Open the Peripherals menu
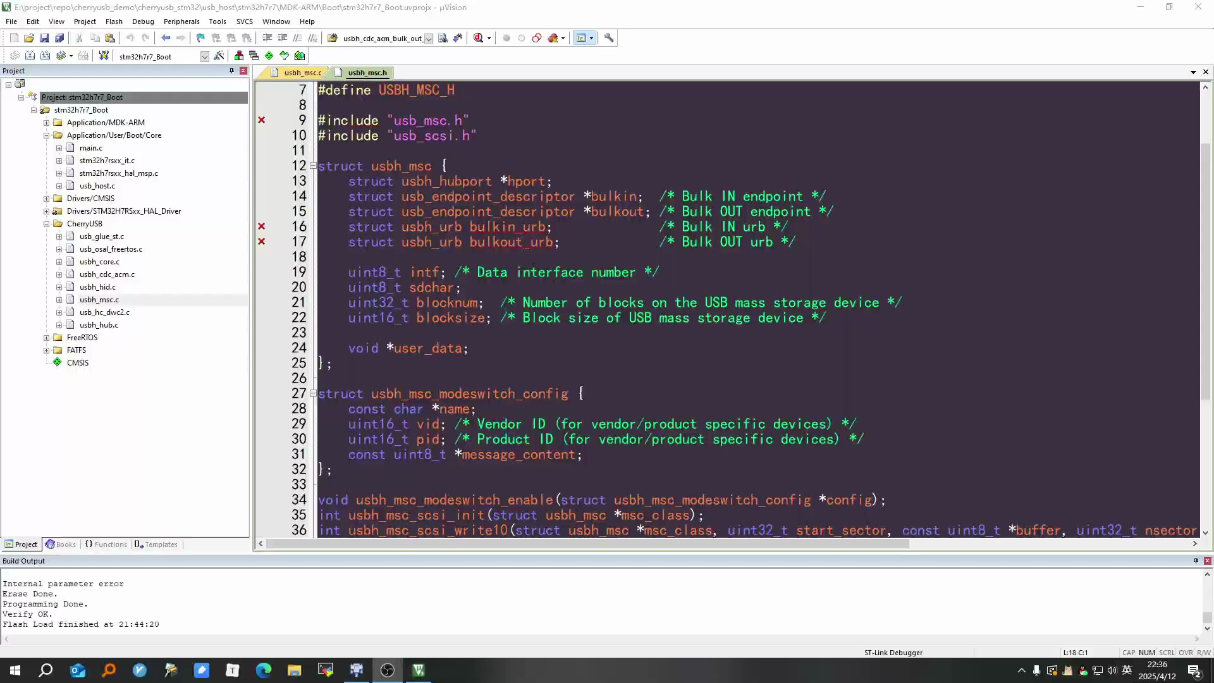Viewport: 1214px width, 683px height. tap(181, 21)
